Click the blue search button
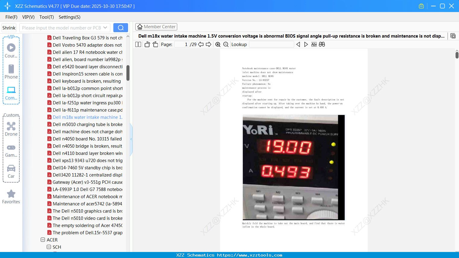This screenshot has height=258, width=459. (x=121, y=28)
